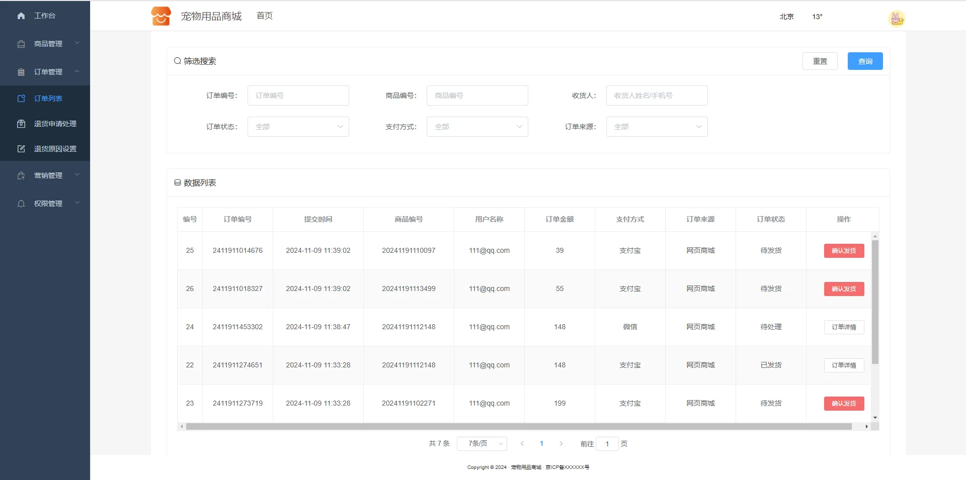Click the blue 查询 button
The width and height of the screenshot is (966, 480).
[x=865, y=61]
